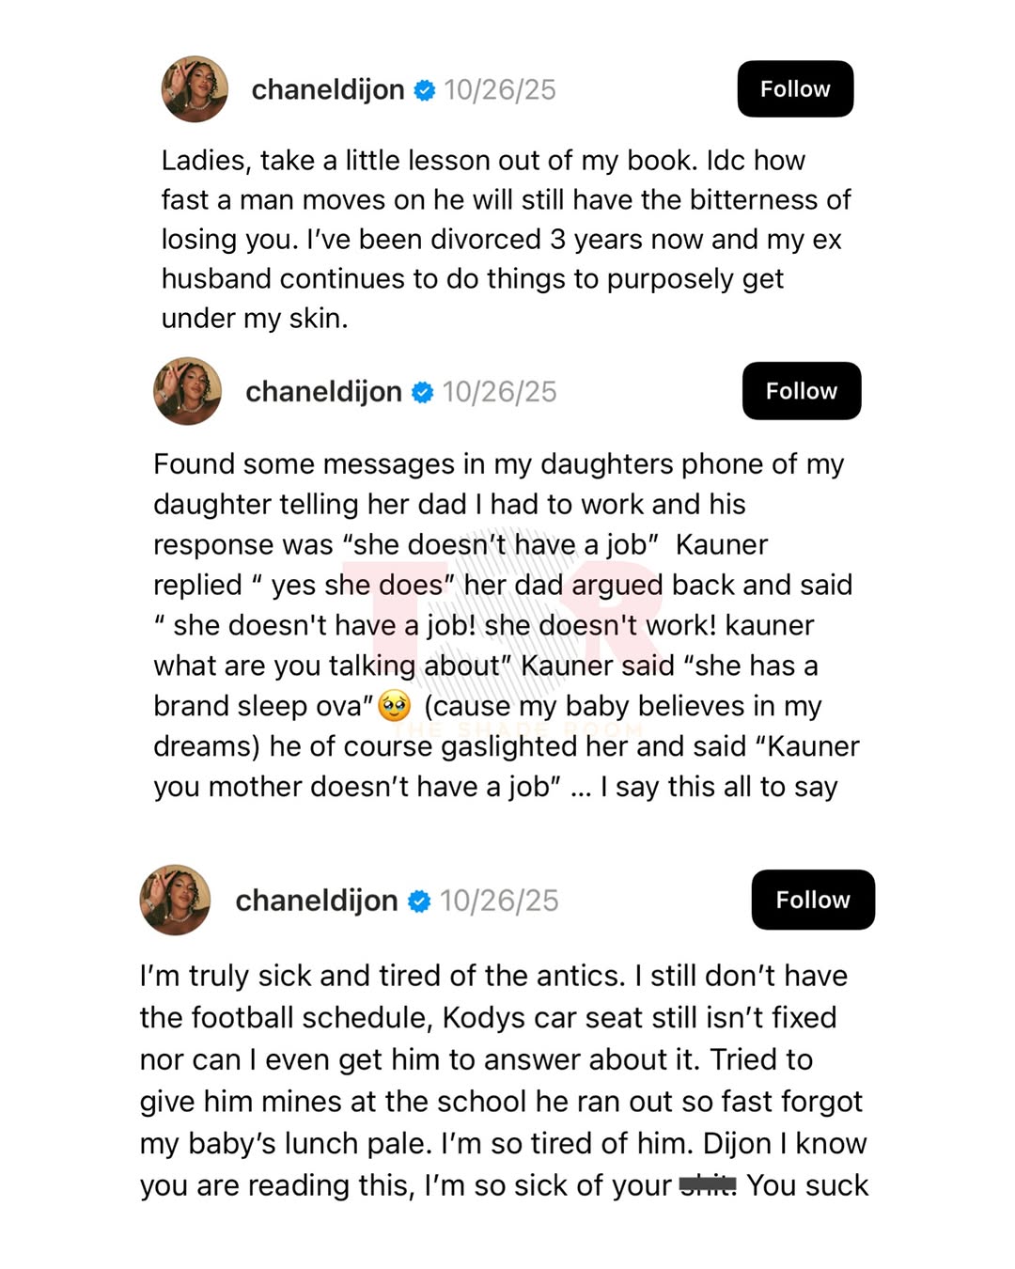1015x1269 pixels.
Task: Click the 10/26/25 date on the last post
Action: pos(499,901)
